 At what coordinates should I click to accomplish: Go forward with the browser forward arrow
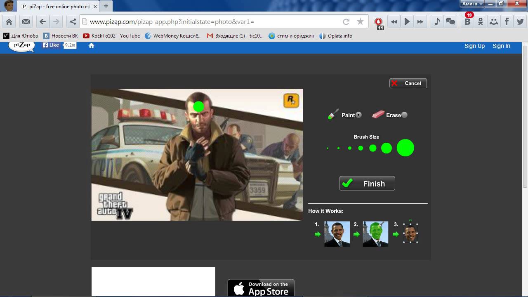pyautogui.click(x=56, y=22)
